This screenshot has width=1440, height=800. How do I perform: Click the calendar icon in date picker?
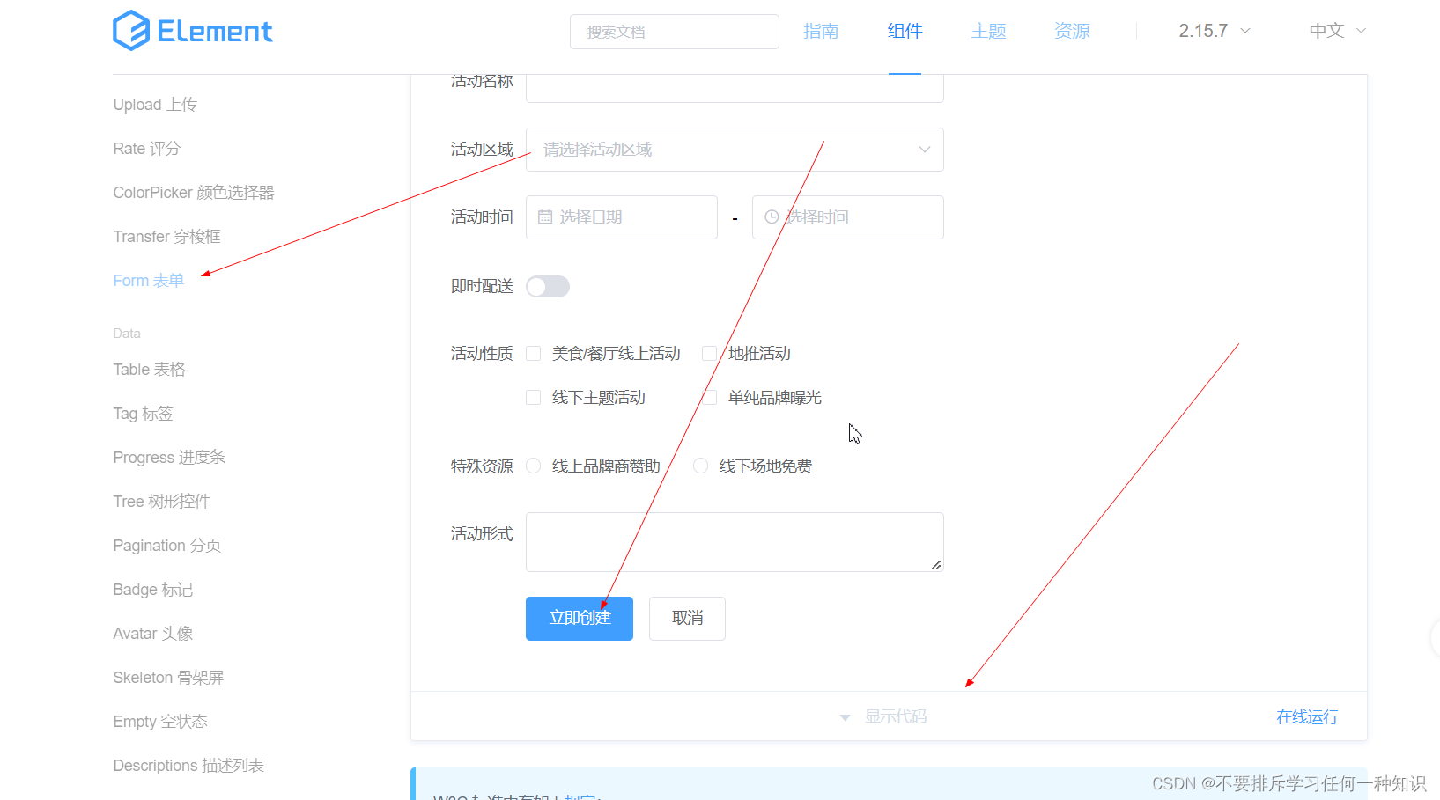(545, 217)
